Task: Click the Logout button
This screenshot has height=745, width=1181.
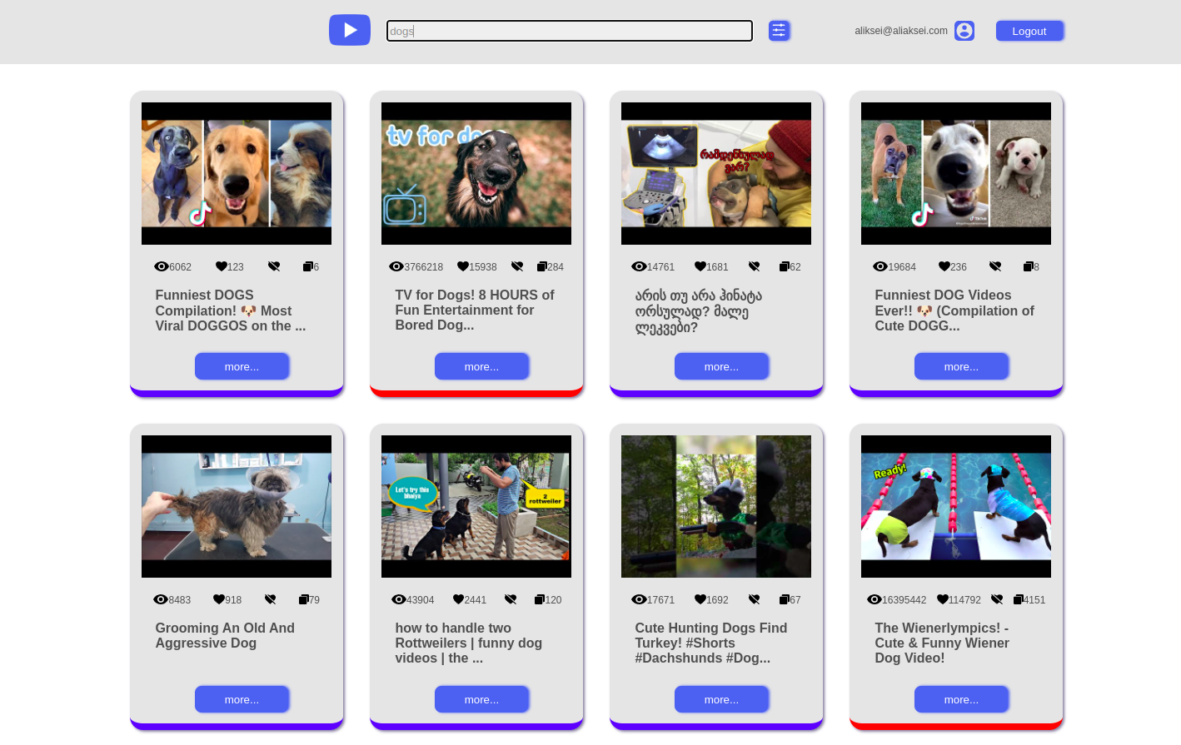Action: (x=1029, y=31)
